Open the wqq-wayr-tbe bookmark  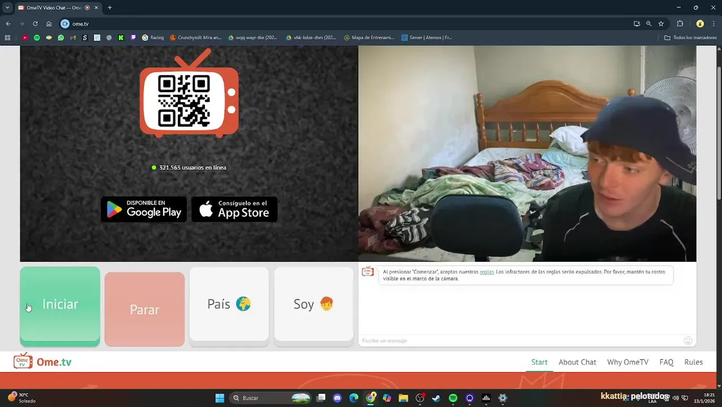[253, 37]
